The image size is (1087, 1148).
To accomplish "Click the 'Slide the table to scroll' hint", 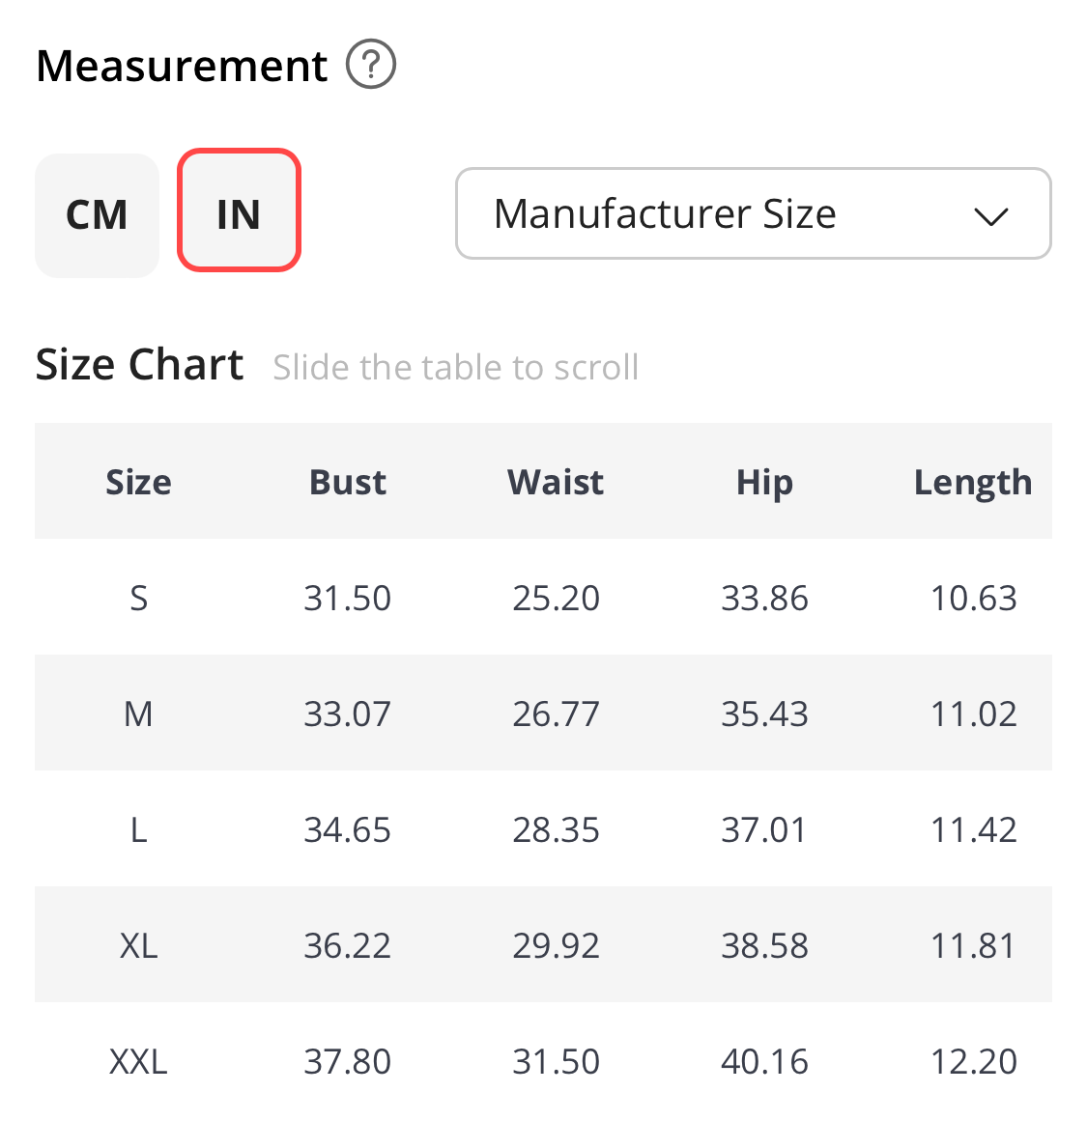I will pos(456,367).
